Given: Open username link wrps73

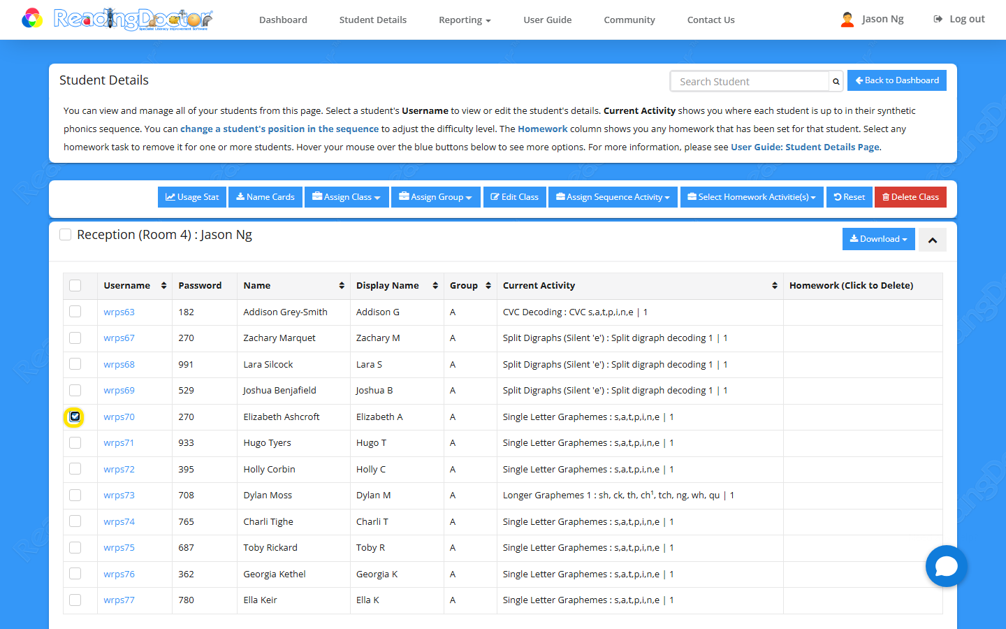Looking at the screenshot, I should [x=119, y=495].
